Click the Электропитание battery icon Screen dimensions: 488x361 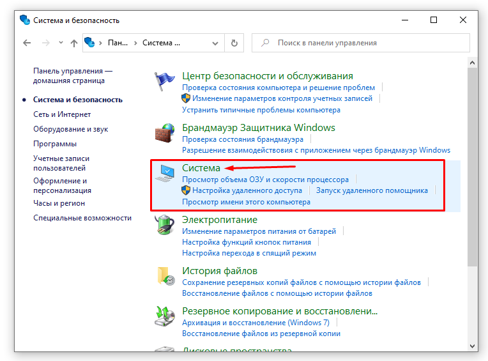[164, 224]
